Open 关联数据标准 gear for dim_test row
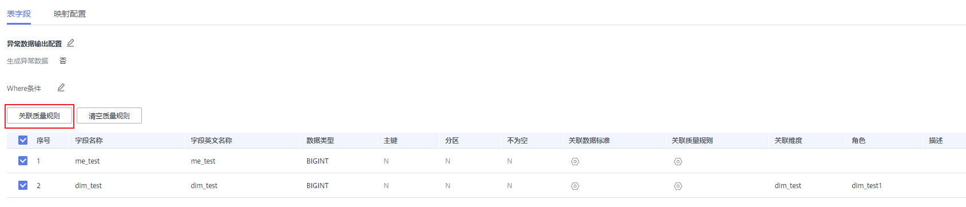Viewport: 966px width, 207px height. tap(575, 186)
